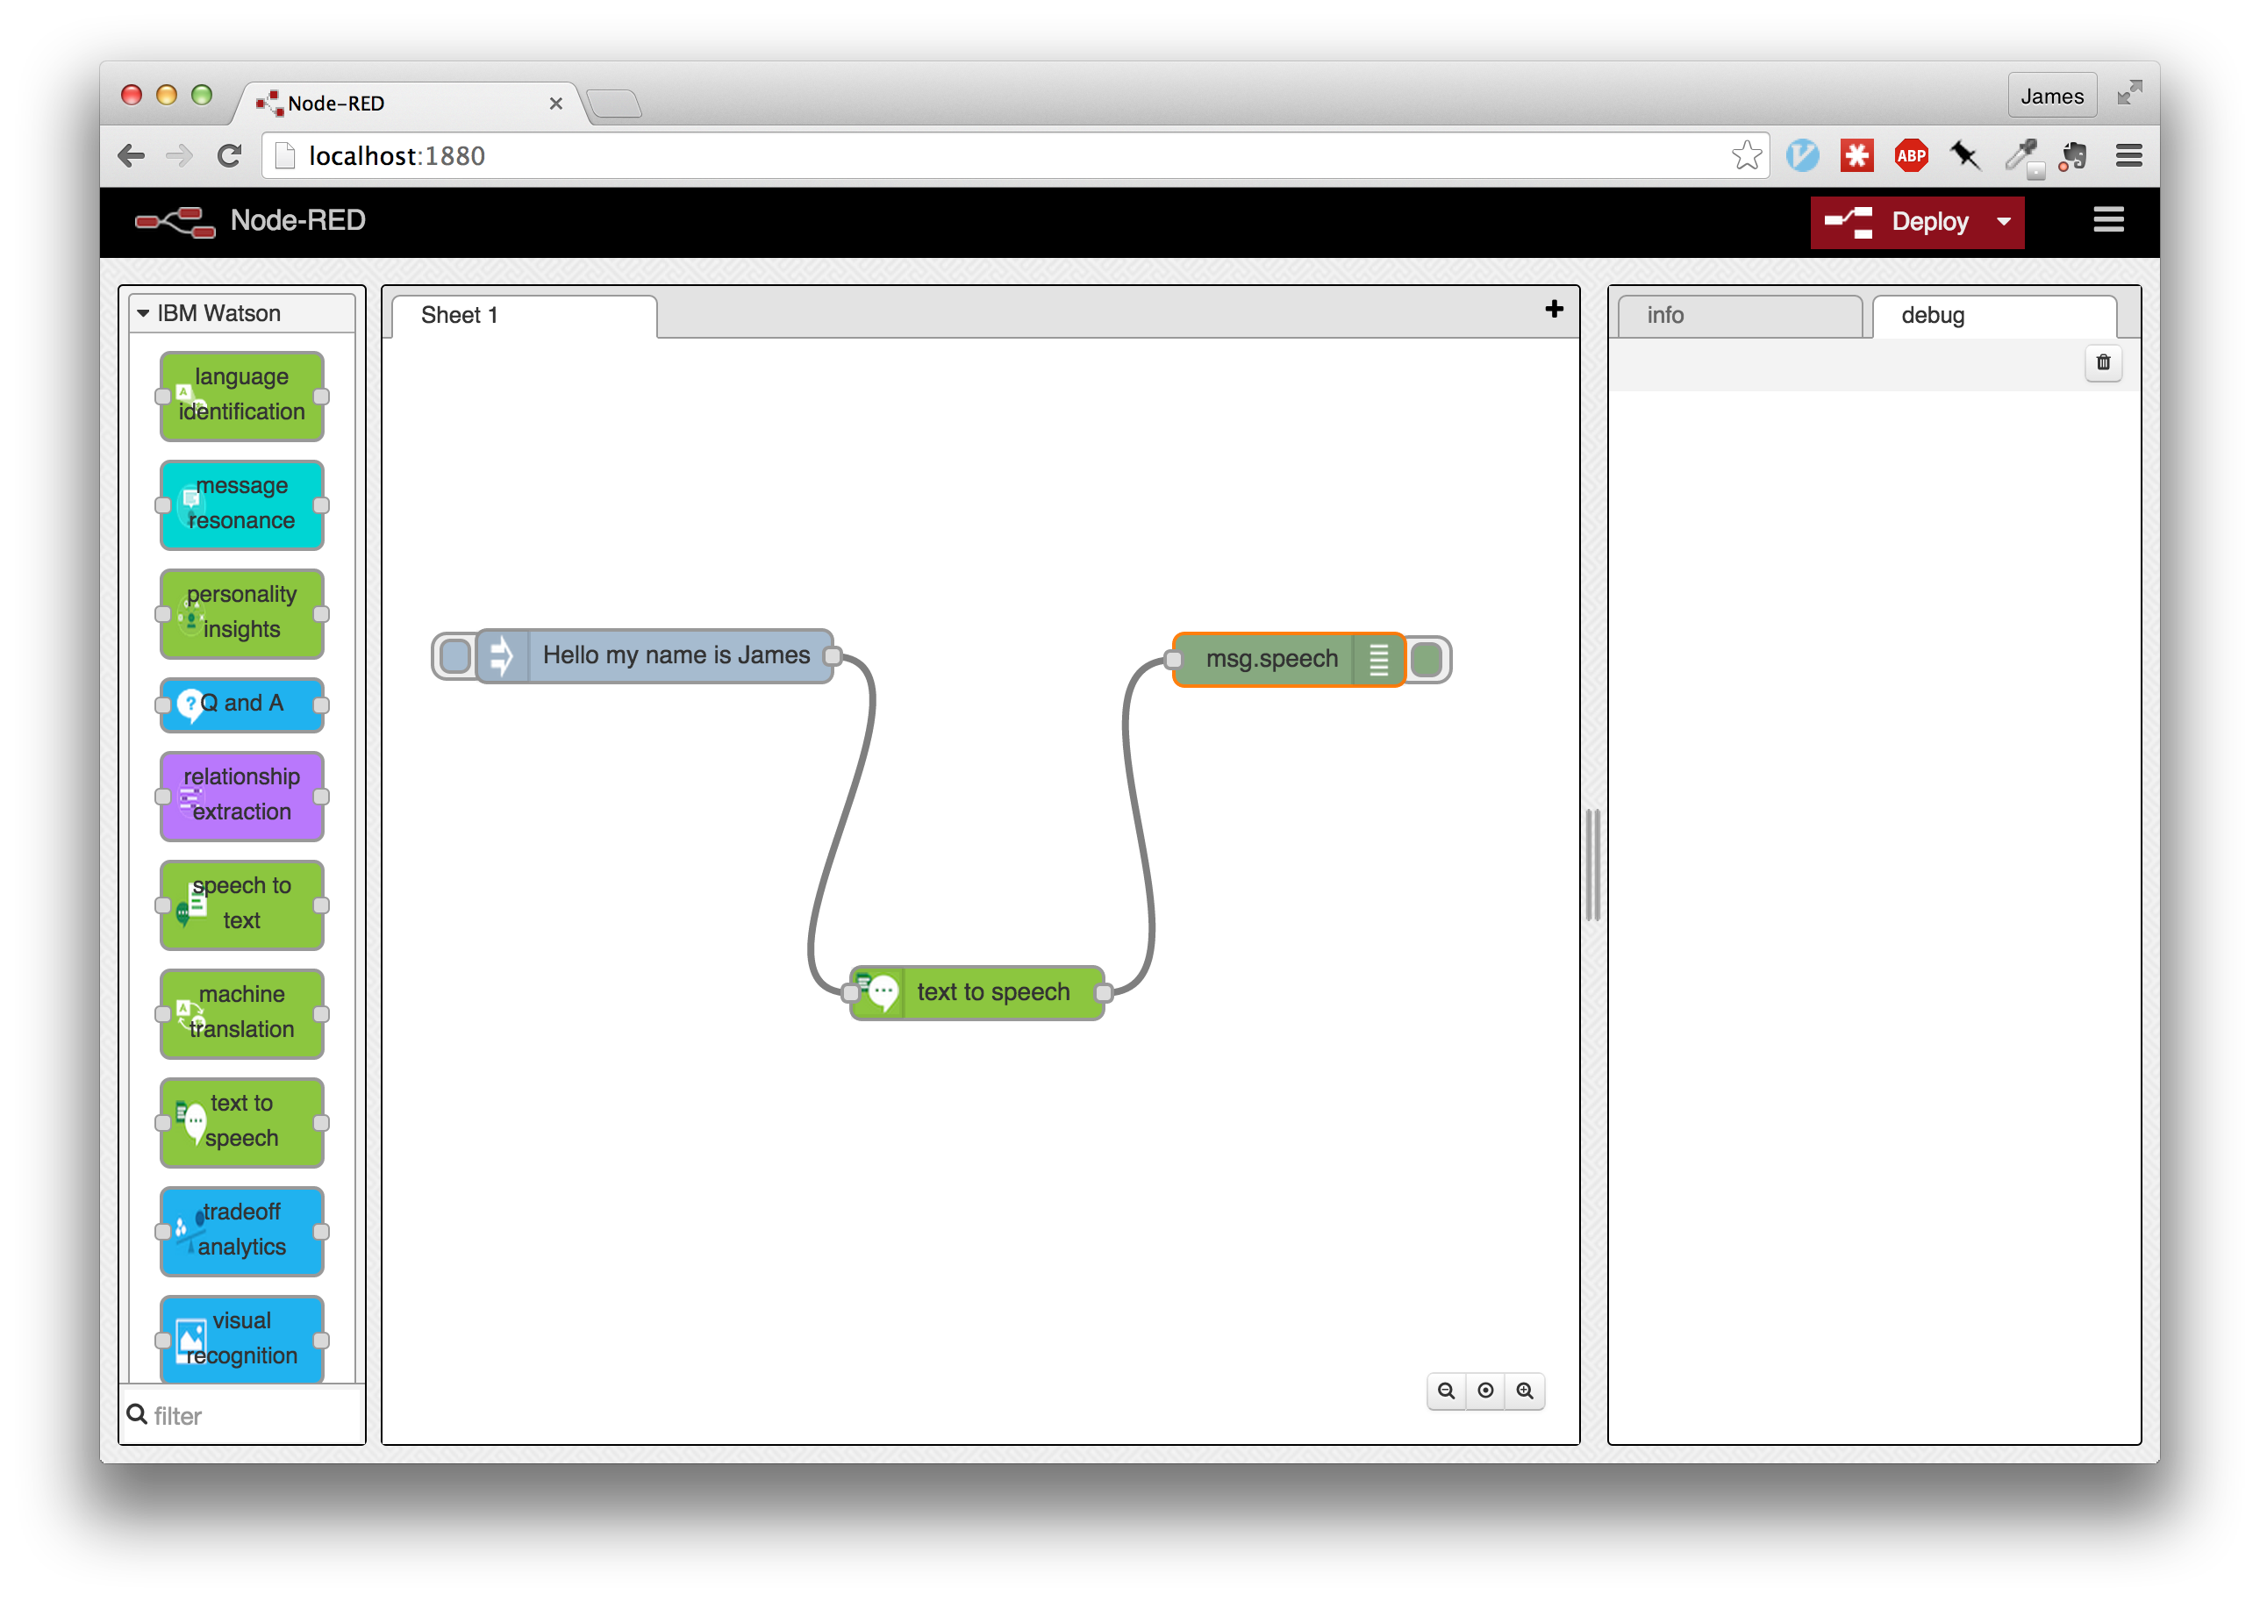Open the eyedropper extension
This screenshot has height=1602, width=2260.
(2022, 156)
